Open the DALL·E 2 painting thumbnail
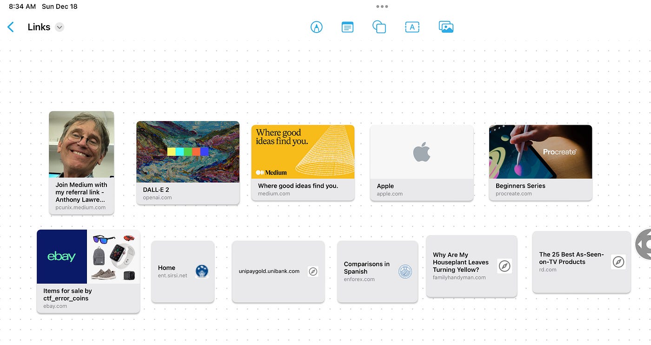Image resolution: width=651 pixels, height=345 pixels. pos(188,152)
